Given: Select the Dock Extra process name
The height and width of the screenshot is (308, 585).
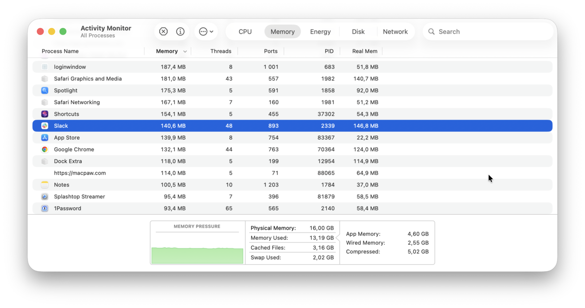Looking at the screenshot, I should pyautogui.click(x=68, y=161).
